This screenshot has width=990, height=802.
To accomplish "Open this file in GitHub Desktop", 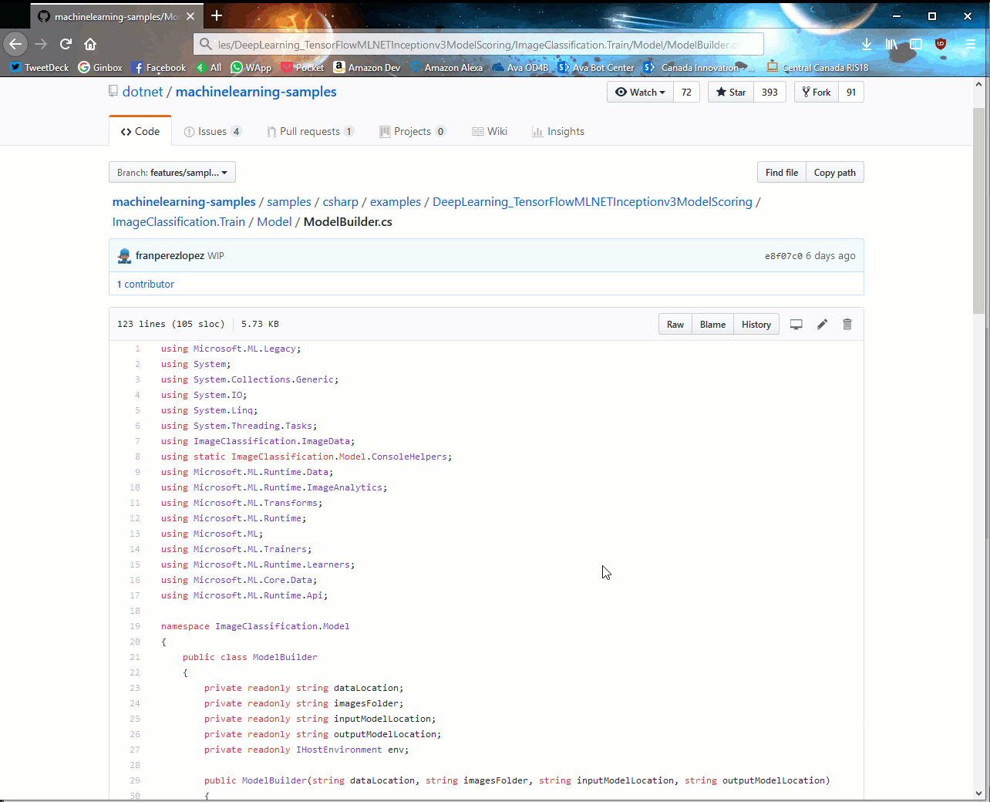I will pyautogui.click(x=796, y=324).
